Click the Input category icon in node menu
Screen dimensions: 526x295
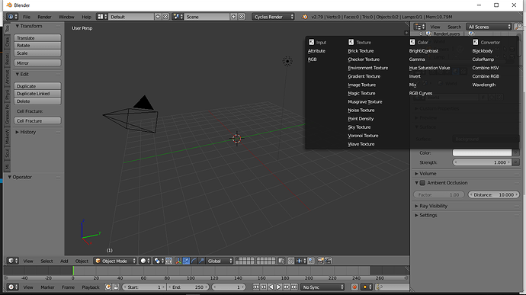tap(311, 42)
